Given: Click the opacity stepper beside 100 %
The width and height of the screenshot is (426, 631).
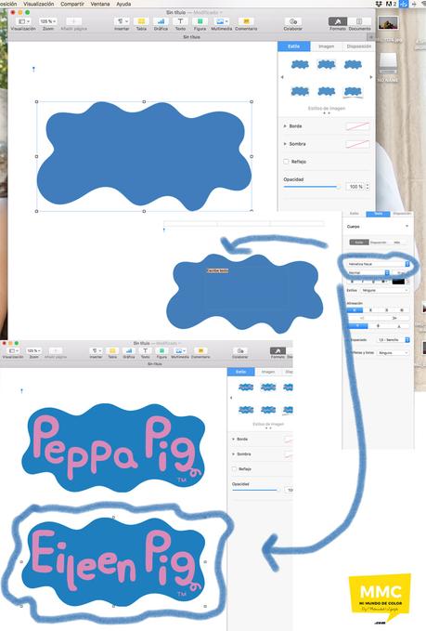Looking at the screenshot, I should [368, 187].
